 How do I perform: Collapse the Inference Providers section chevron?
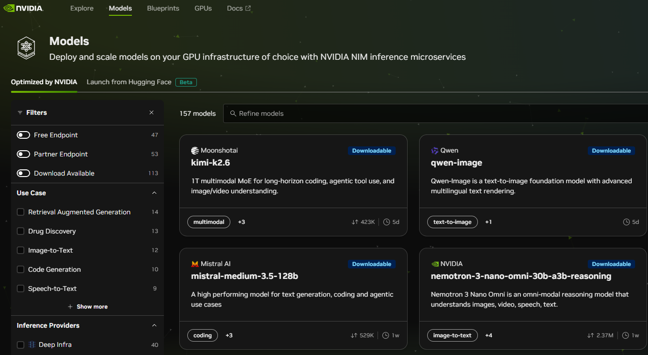click(x=154, y=325)
